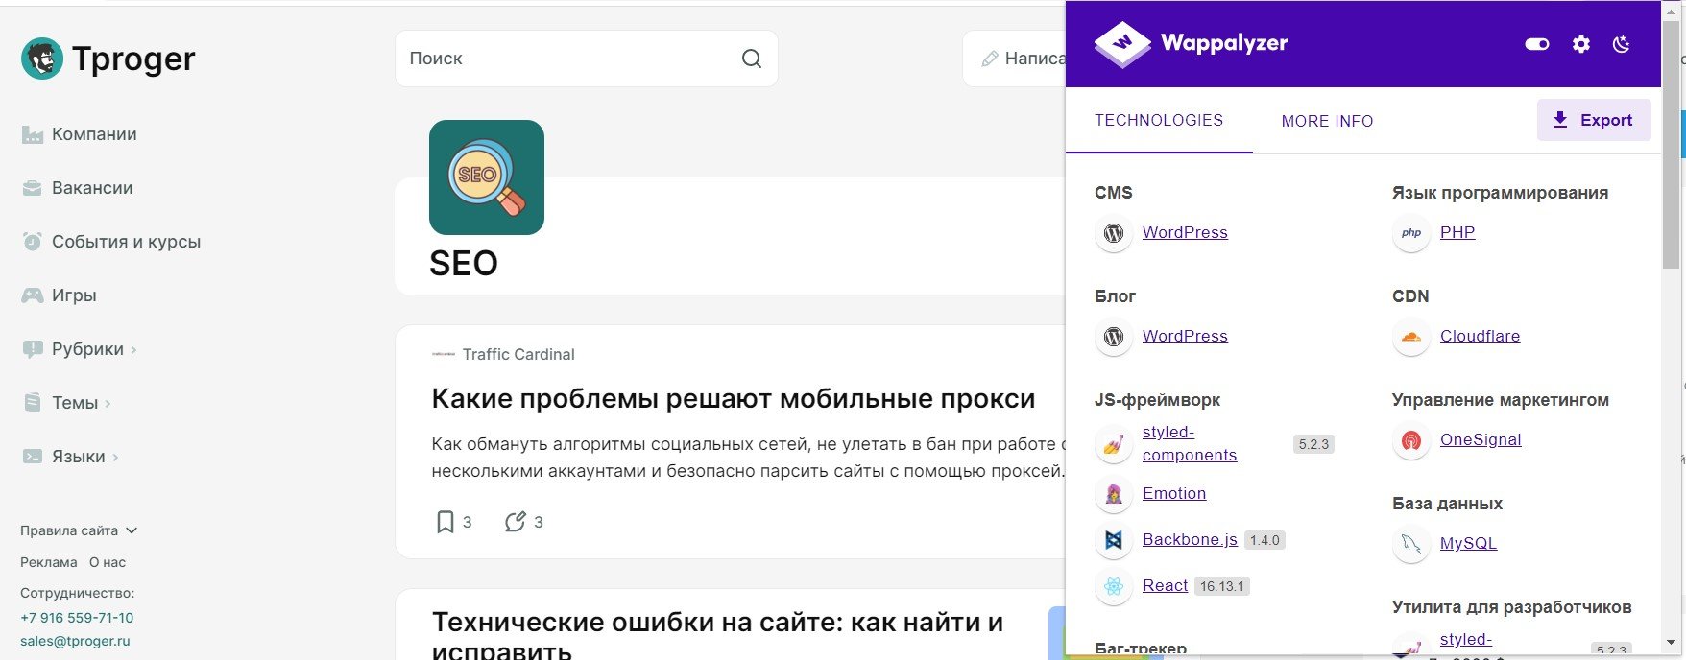Open Wappalyzer settings gear
The height and width of the screenshot is (660, 1686).
coord(1581,44)
